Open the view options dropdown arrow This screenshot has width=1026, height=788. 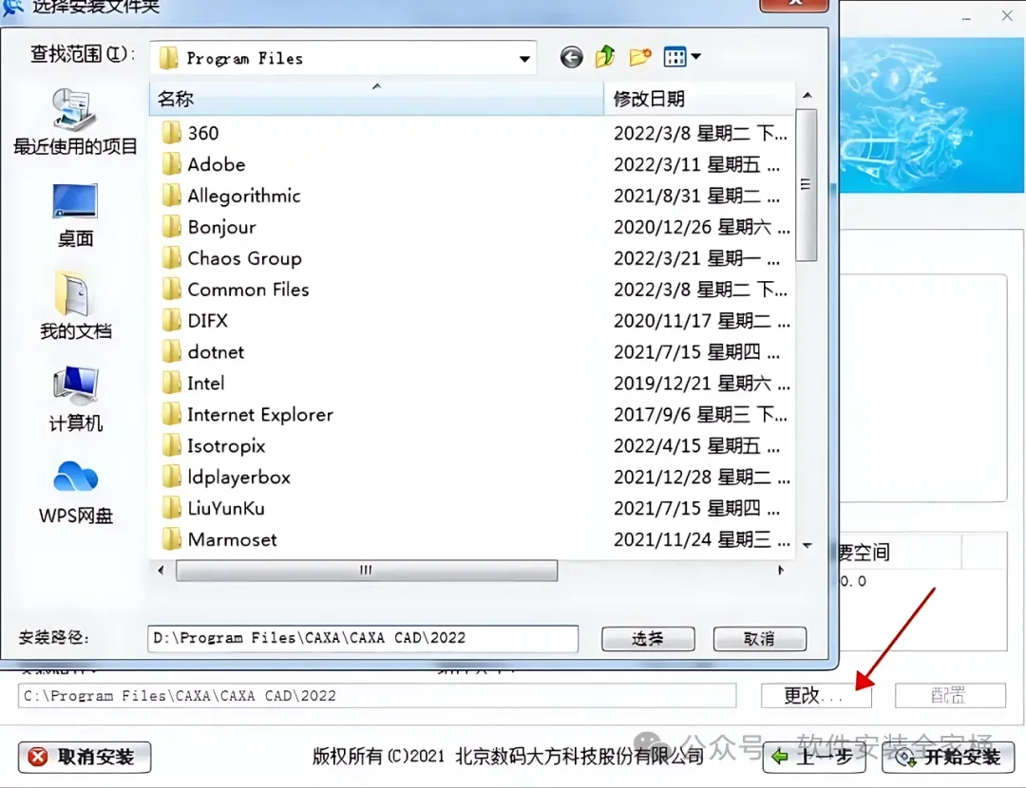tap(696, 57)
